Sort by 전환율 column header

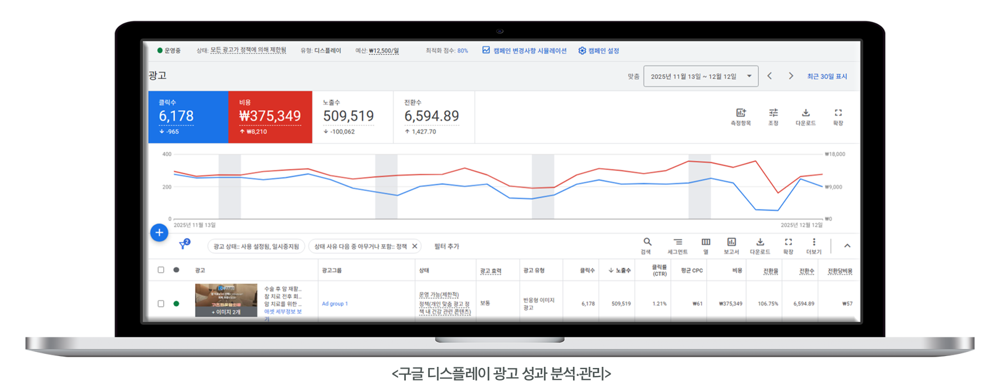pos(770,271)
